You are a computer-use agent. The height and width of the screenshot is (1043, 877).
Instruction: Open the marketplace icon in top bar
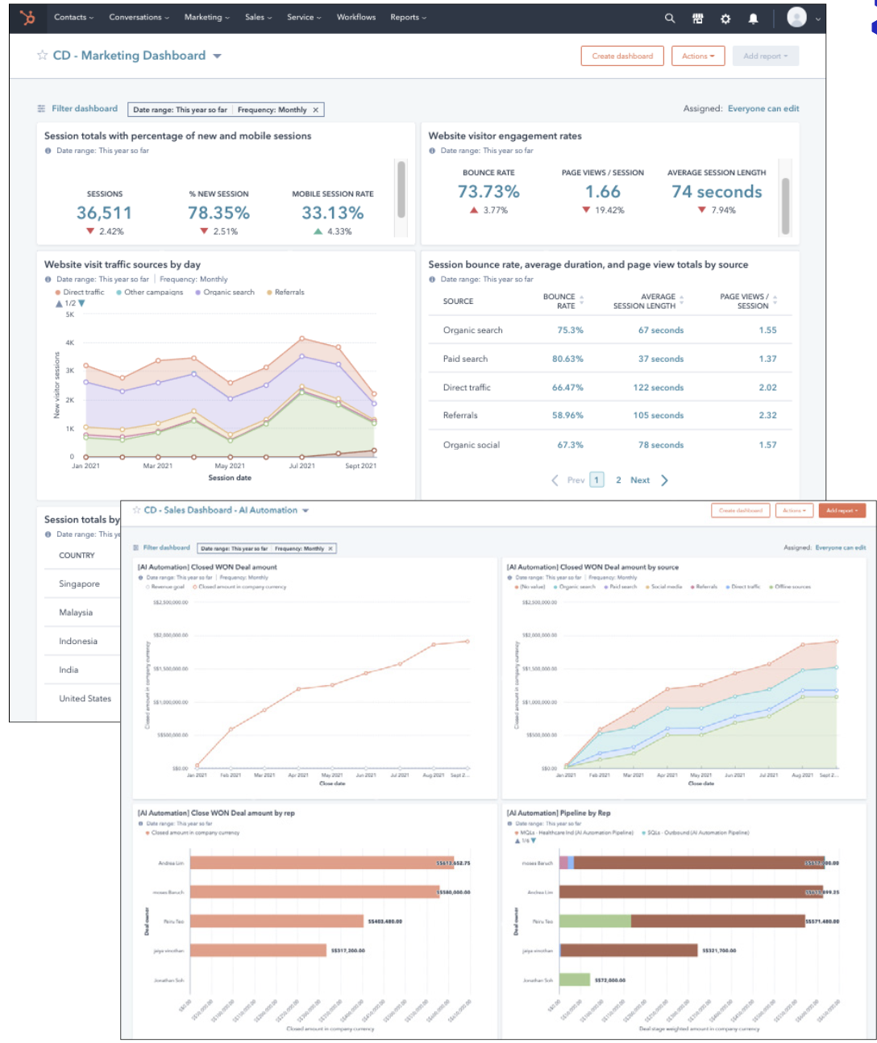pyautogui.click(x=697, y=18)
